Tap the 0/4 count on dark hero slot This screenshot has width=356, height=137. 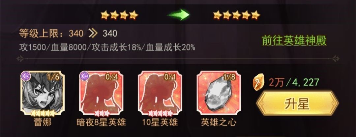pos(112,77)
